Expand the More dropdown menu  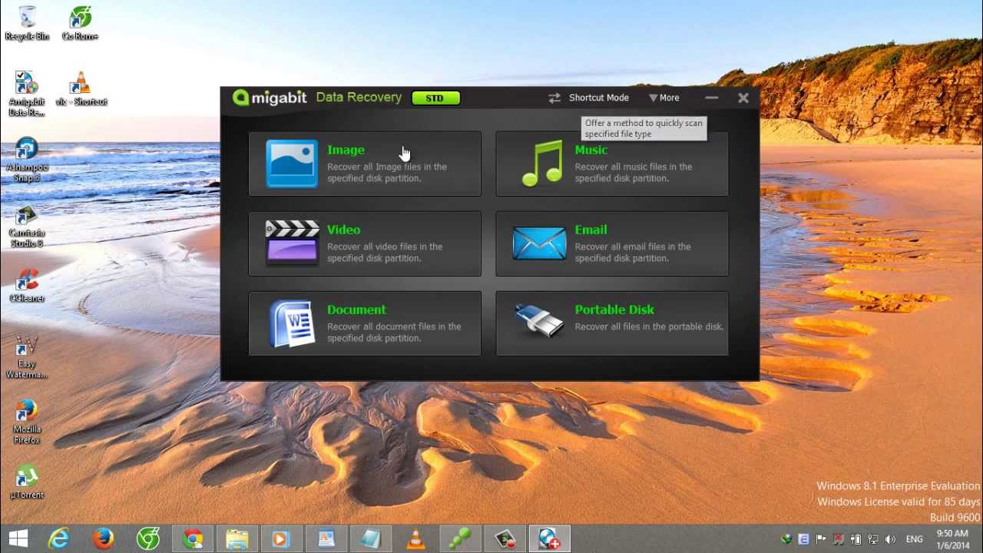coord(664,98)
